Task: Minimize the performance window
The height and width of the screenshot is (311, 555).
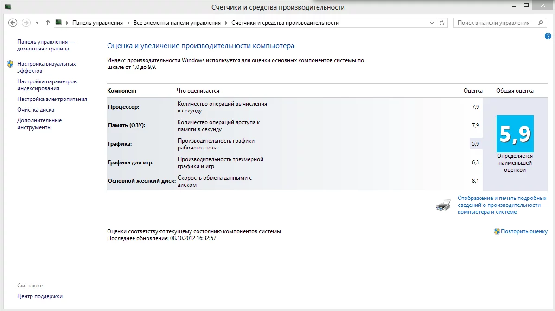Action: [x=514, y=6]
